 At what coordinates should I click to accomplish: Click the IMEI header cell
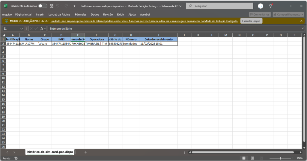coord(61,39)
